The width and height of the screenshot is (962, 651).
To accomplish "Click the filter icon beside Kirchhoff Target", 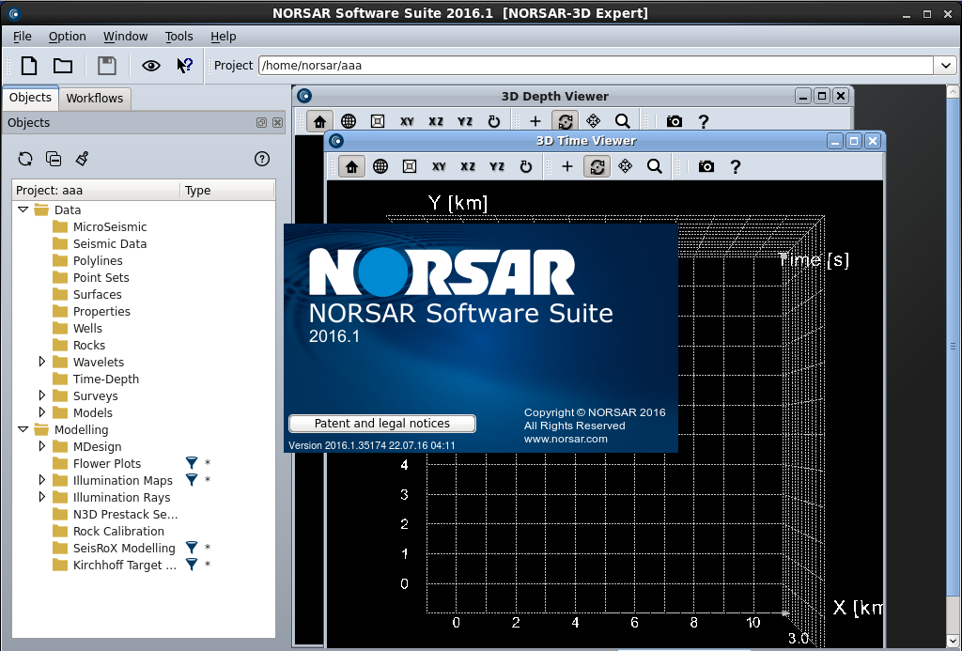I will coord(192,565).
